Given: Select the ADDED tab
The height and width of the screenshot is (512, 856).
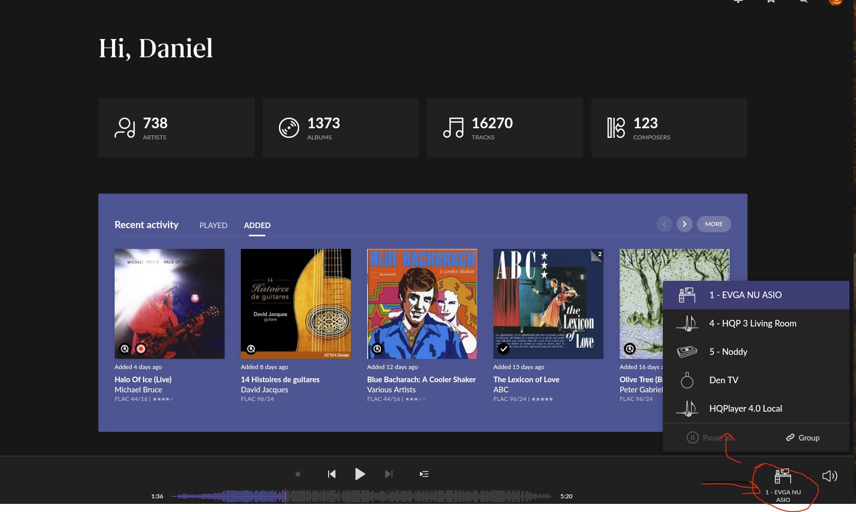Looking at the screenshot, I should coord(257,225).
